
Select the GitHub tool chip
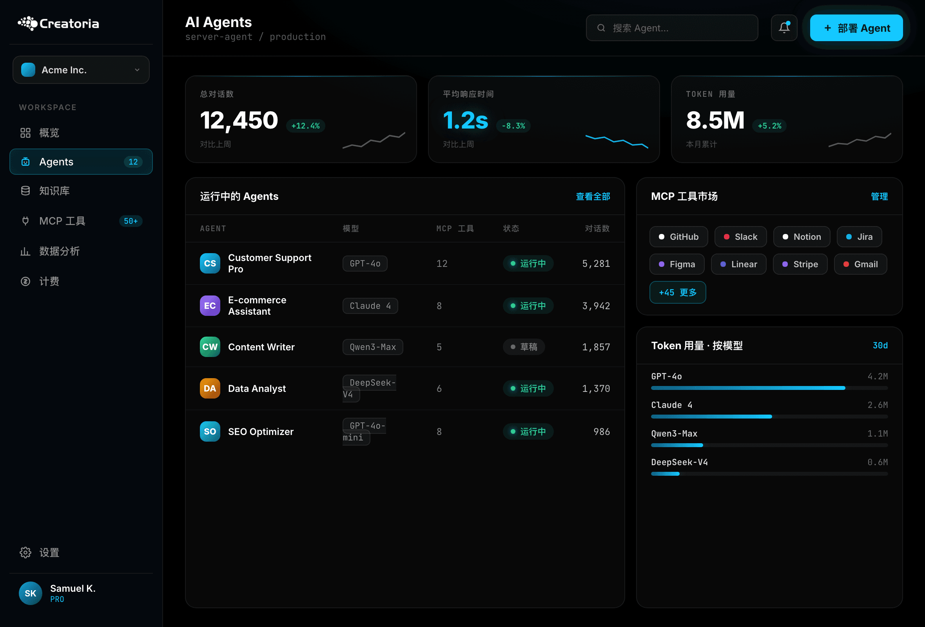(678, 237)
